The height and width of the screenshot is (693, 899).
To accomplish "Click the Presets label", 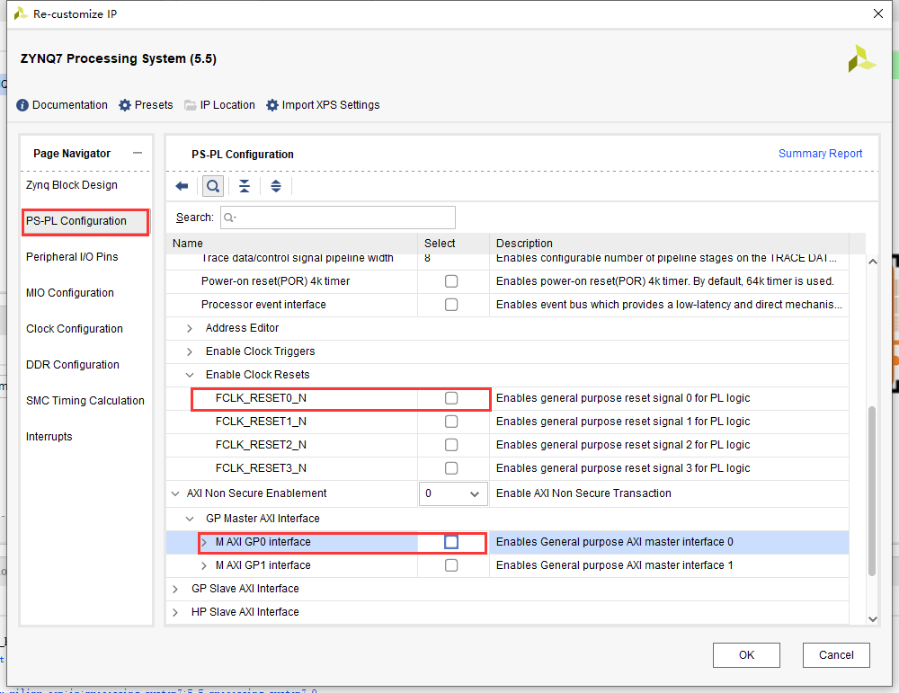I will (x=154, y=105).
